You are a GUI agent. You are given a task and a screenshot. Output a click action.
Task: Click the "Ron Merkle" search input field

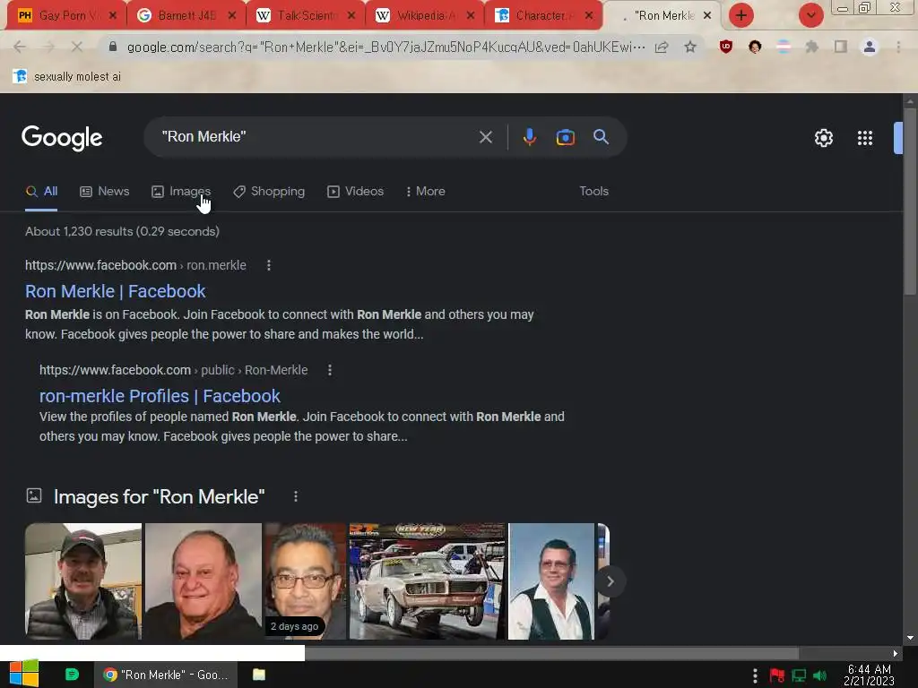pyautogui.click(x=316, y=137)
